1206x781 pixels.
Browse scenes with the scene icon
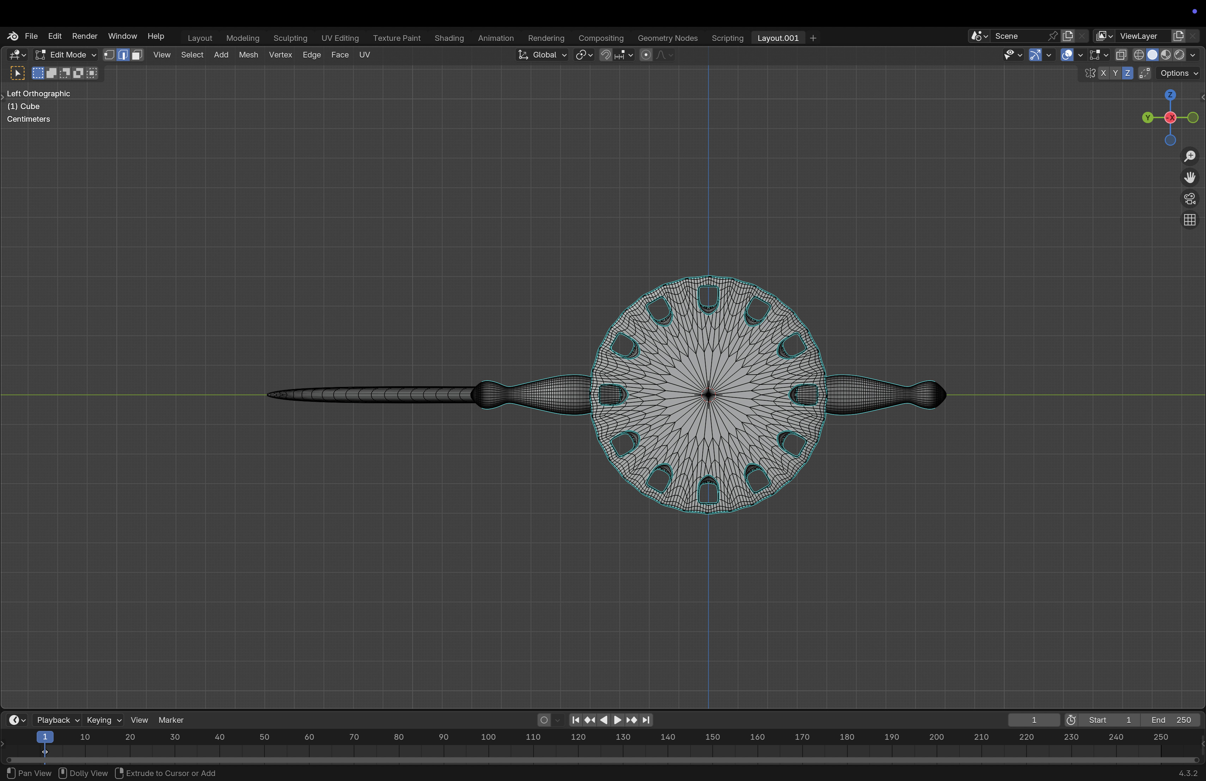click(x=979, y=36)
